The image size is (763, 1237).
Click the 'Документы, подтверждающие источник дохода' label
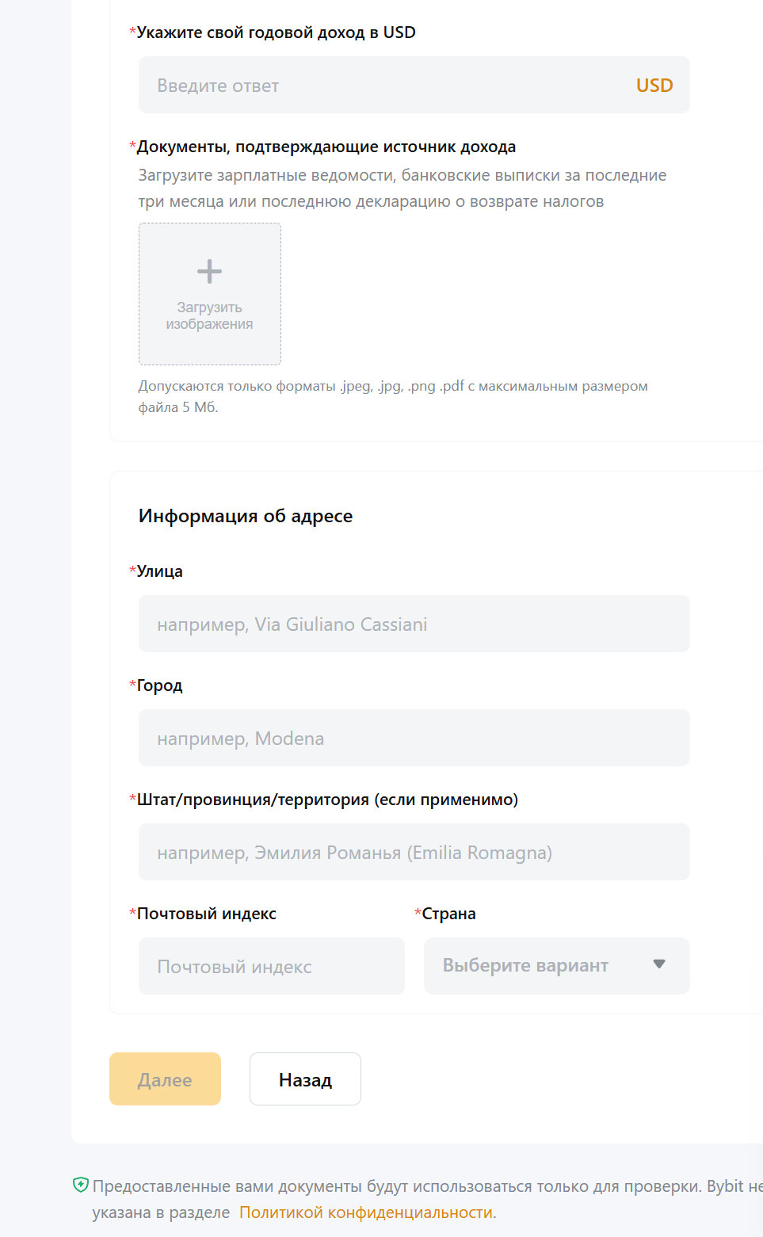coord(326,147)
